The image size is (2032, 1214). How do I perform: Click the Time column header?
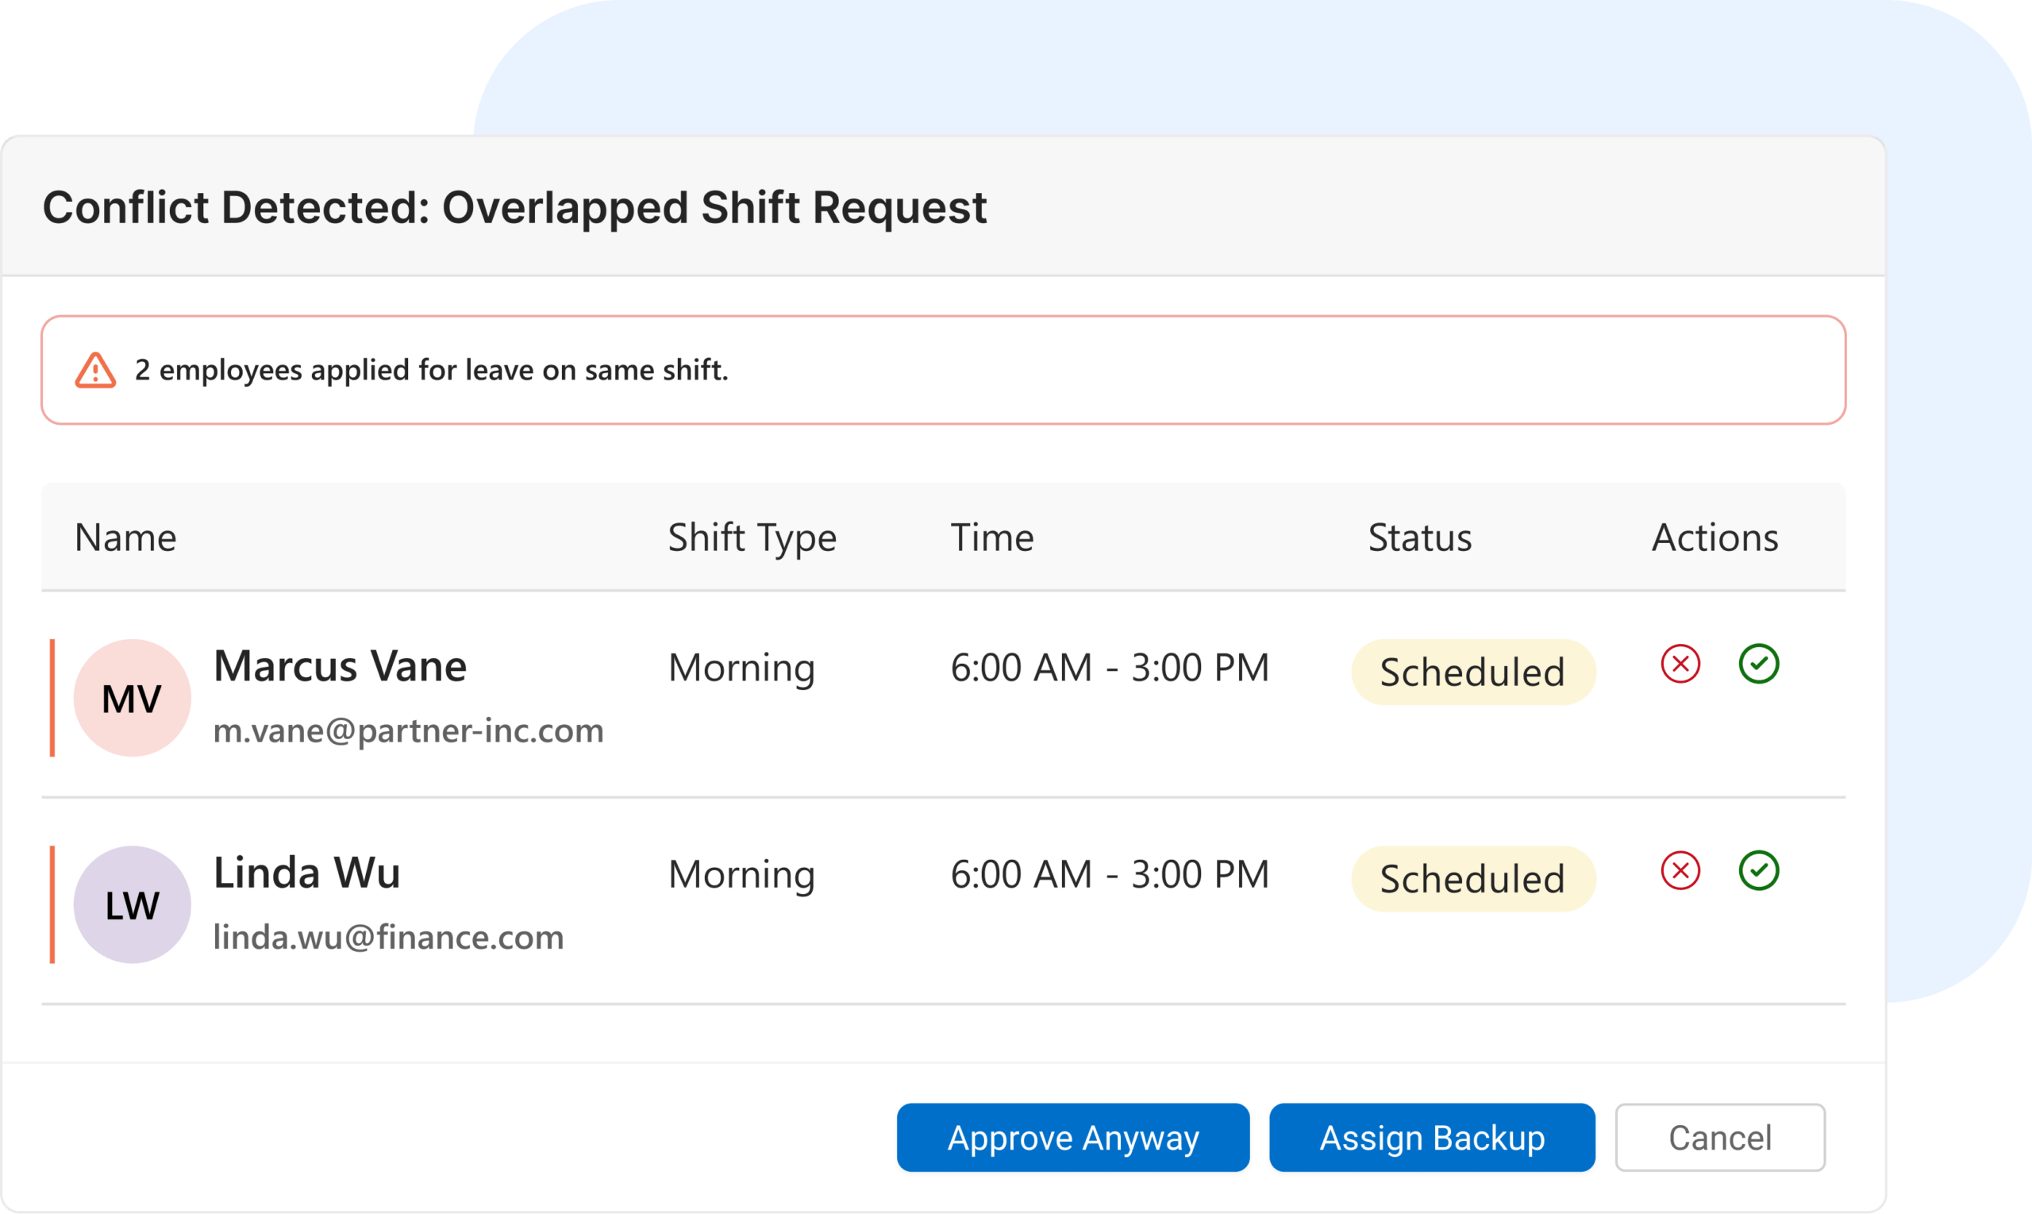click(x=992, y=538)
